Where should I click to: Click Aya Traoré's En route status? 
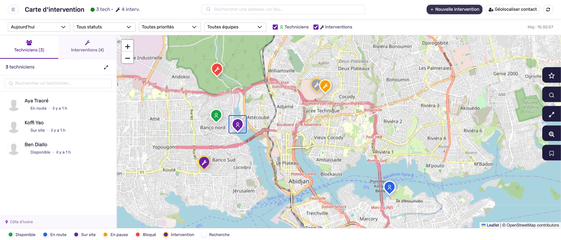(x=38, y=108)
